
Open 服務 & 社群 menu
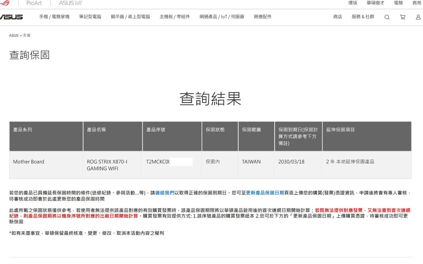363,17
